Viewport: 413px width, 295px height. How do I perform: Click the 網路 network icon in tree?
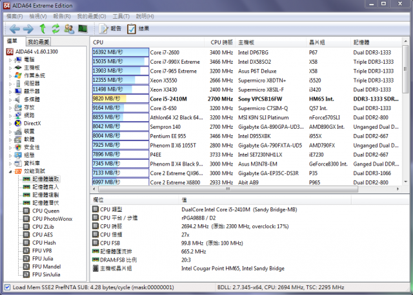[x=18, y=115]
